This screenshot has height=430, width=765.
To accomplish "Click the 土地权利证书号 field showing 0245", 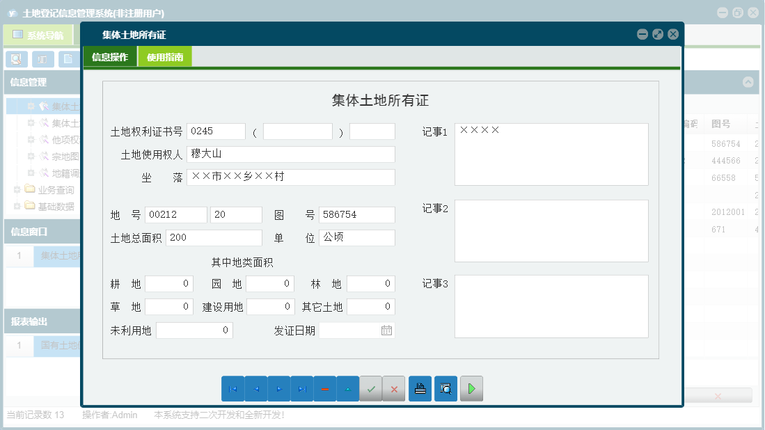I will click(x=216, y=131).
